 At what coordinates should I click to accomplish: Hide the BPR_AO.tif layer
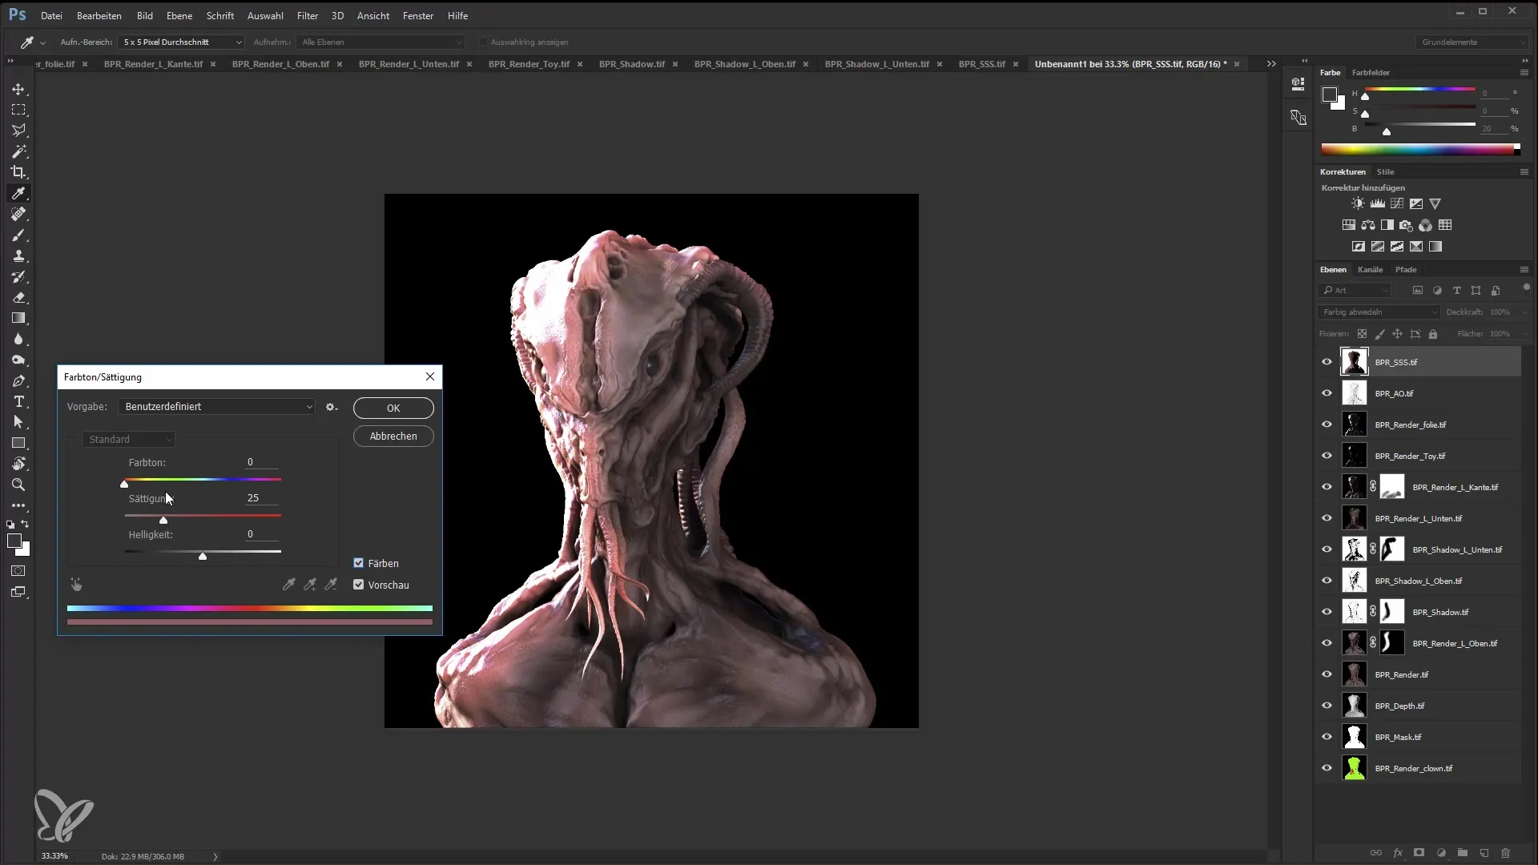[1327, 393]
